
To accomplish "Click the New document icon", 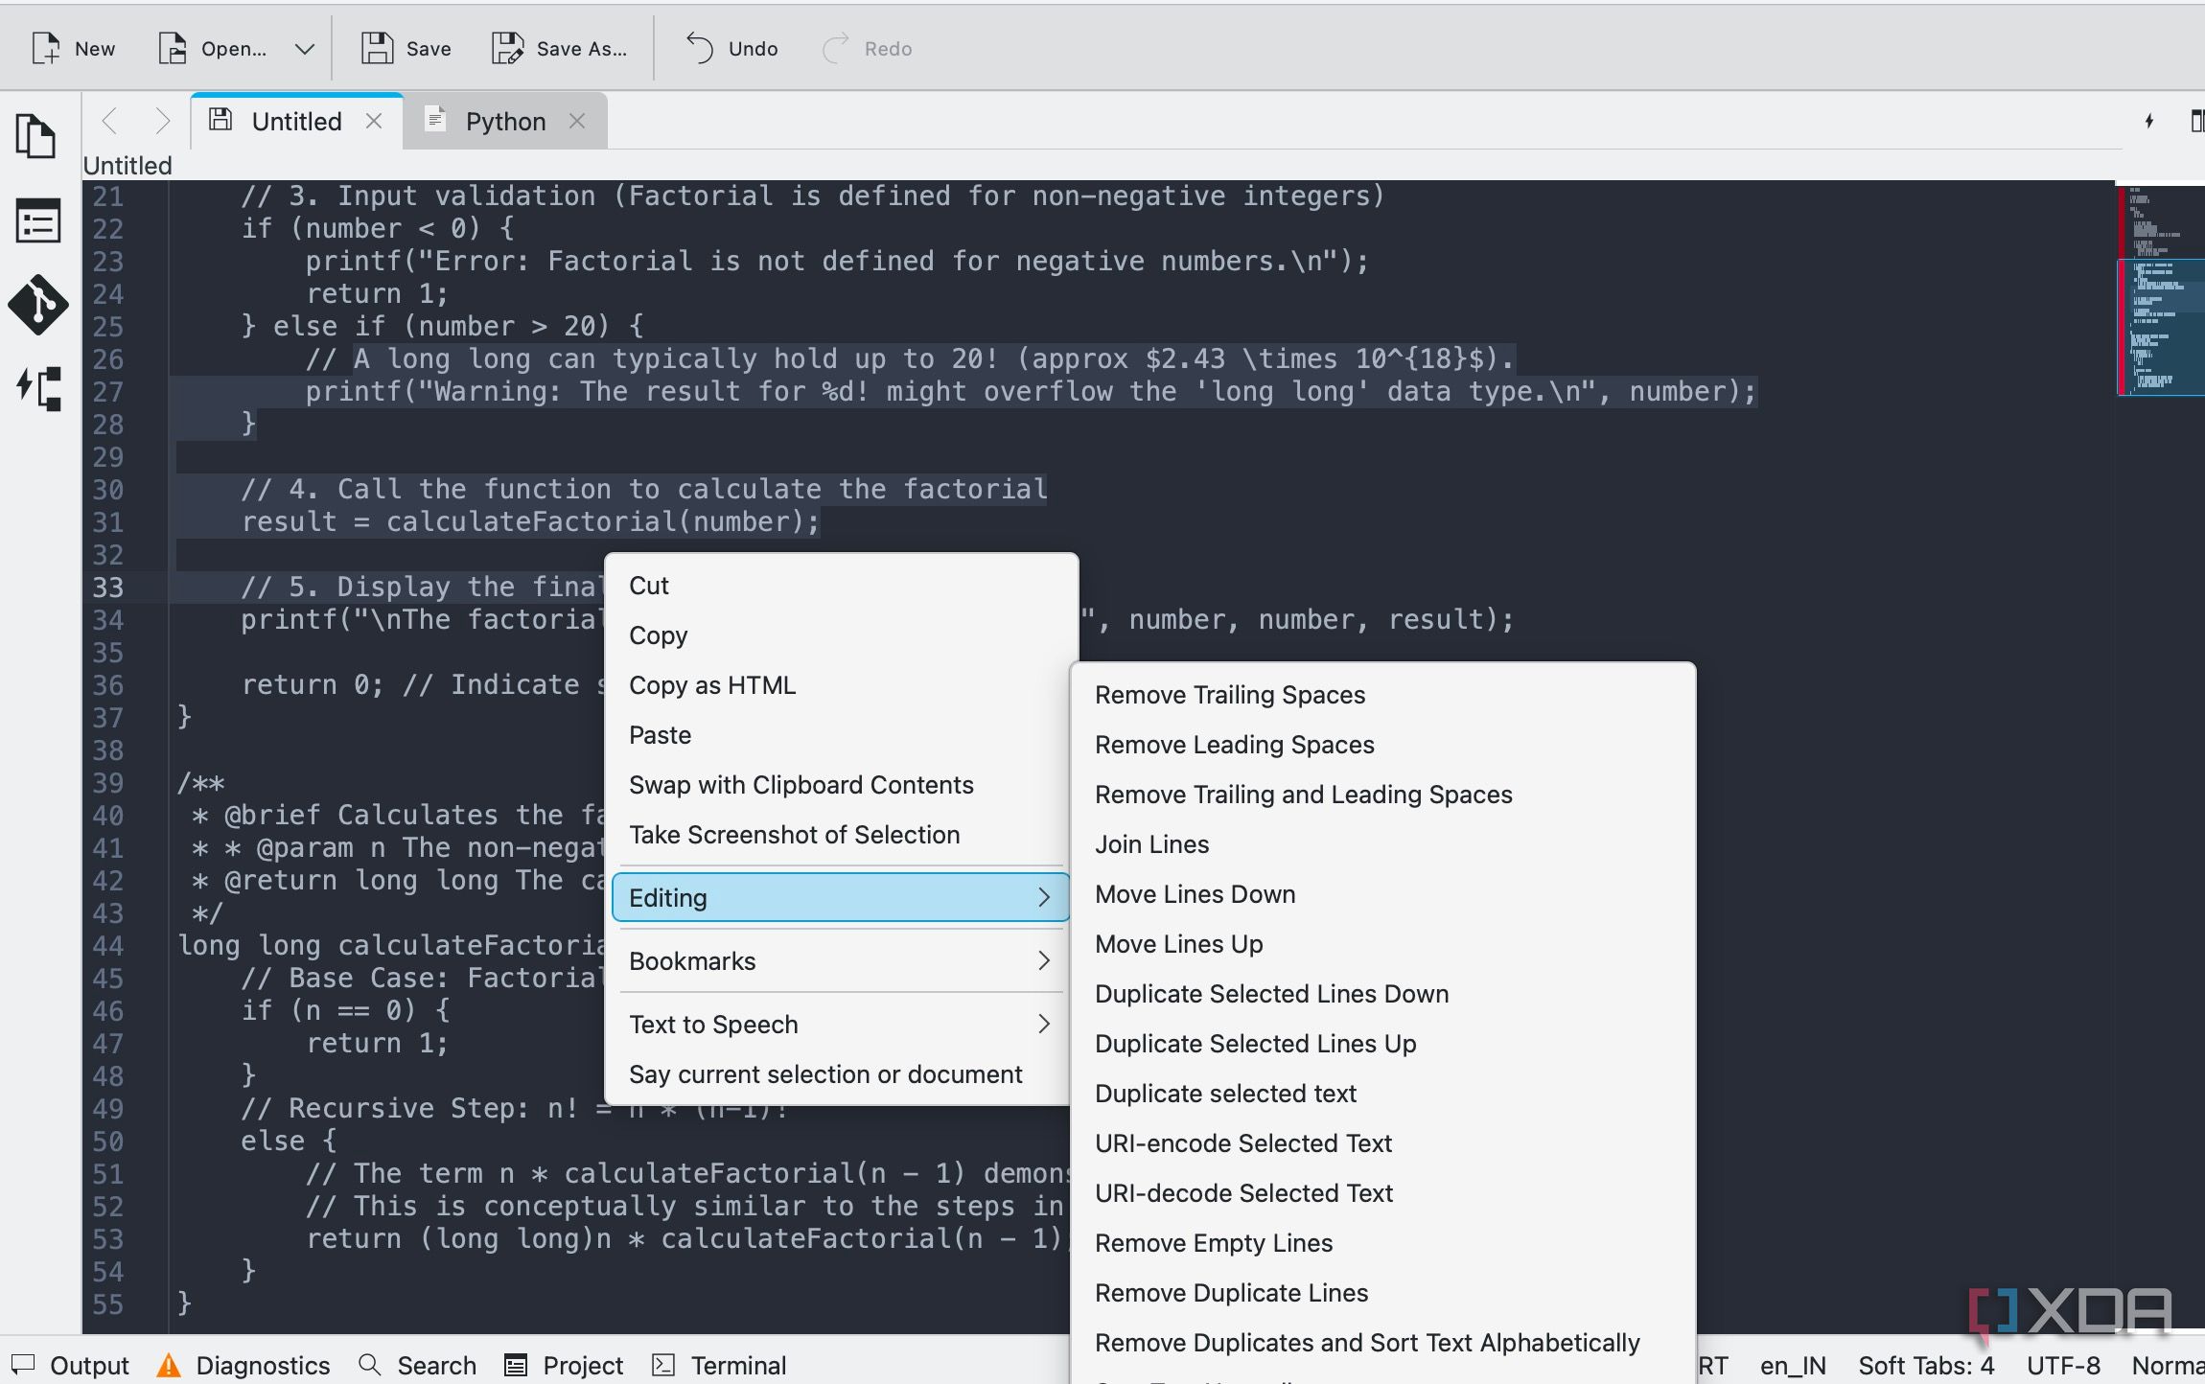I will point(45,48).
